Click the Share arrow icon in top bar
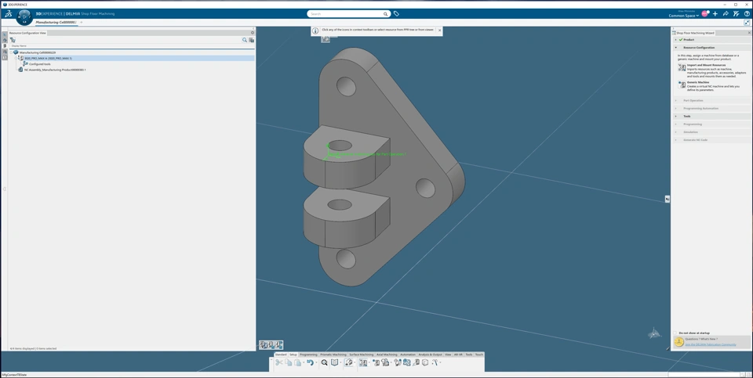753x378 pixels. click(726, 14)
